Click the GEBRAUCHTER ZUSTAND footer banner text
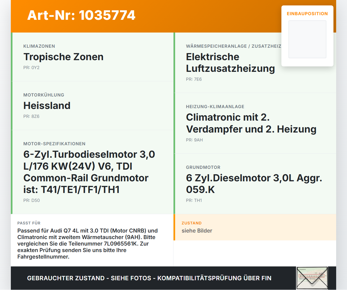The image size is (347, 290). pos(149,278)
